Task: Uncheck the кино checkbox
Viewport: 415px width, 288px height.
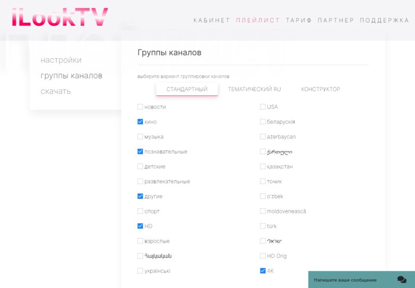Action: pyautogui.click(x=140, y=122)
